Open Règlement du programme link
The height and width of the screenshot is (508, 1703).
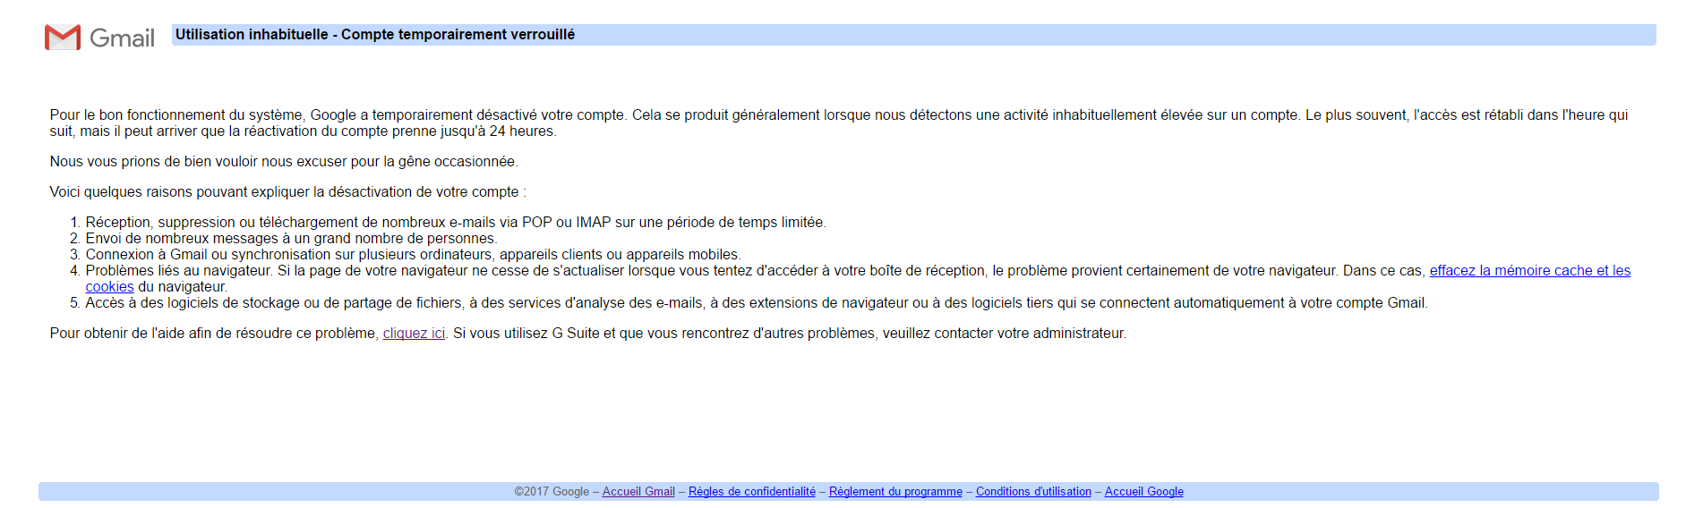[x=895, y=492]
